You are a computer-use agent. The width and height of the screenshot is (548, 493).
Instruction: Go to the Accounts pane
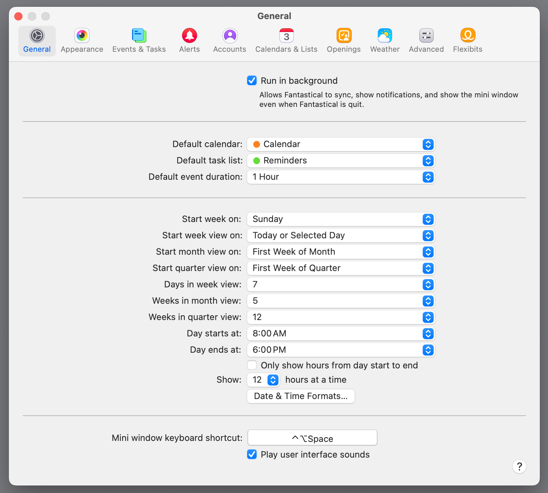click(x=230, y=41)
